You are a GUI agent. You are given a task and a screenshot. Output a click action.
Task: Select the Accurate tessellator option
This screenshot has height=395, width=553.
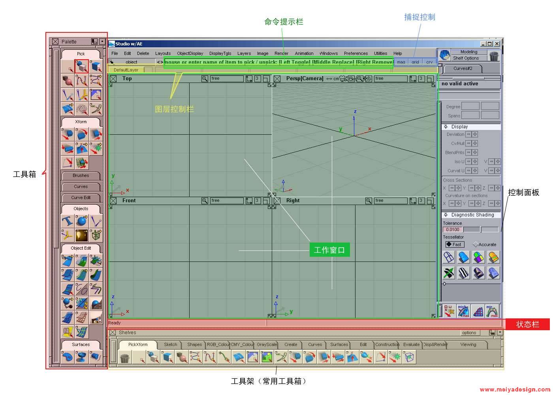click(x=485, y=245)
